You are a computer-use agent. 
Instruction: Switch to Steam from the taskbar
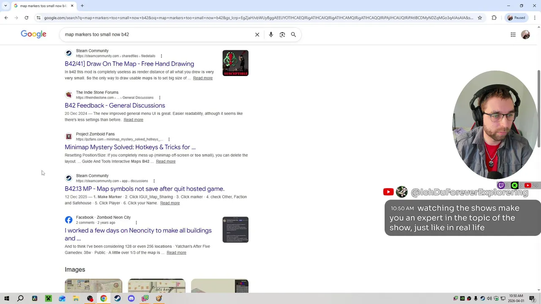click(117, 299)
